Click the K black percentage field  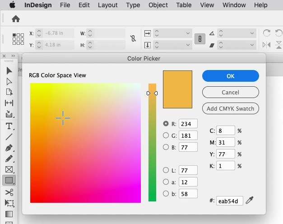pos(226,166)
